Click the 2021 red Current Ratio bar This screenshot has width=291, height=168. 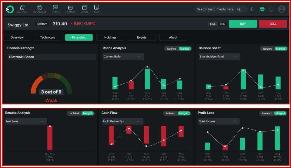point(131,85)
